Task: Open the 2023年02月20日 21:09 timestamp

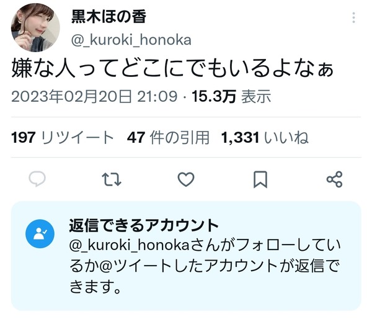Action: 94,96
